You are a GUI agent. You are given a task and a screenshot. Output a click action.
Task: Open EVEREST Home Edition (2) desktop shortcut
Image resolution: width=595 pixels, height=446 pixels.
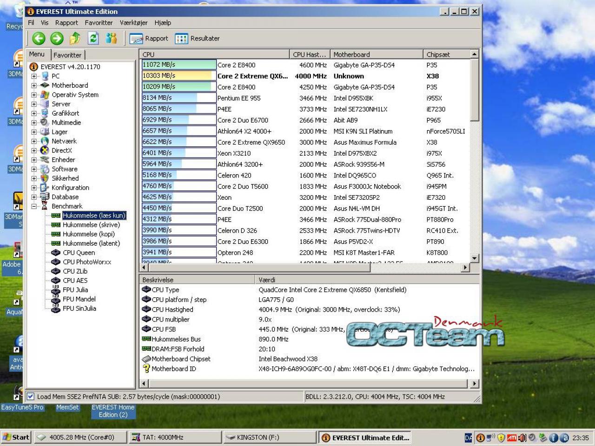[113, 411]
